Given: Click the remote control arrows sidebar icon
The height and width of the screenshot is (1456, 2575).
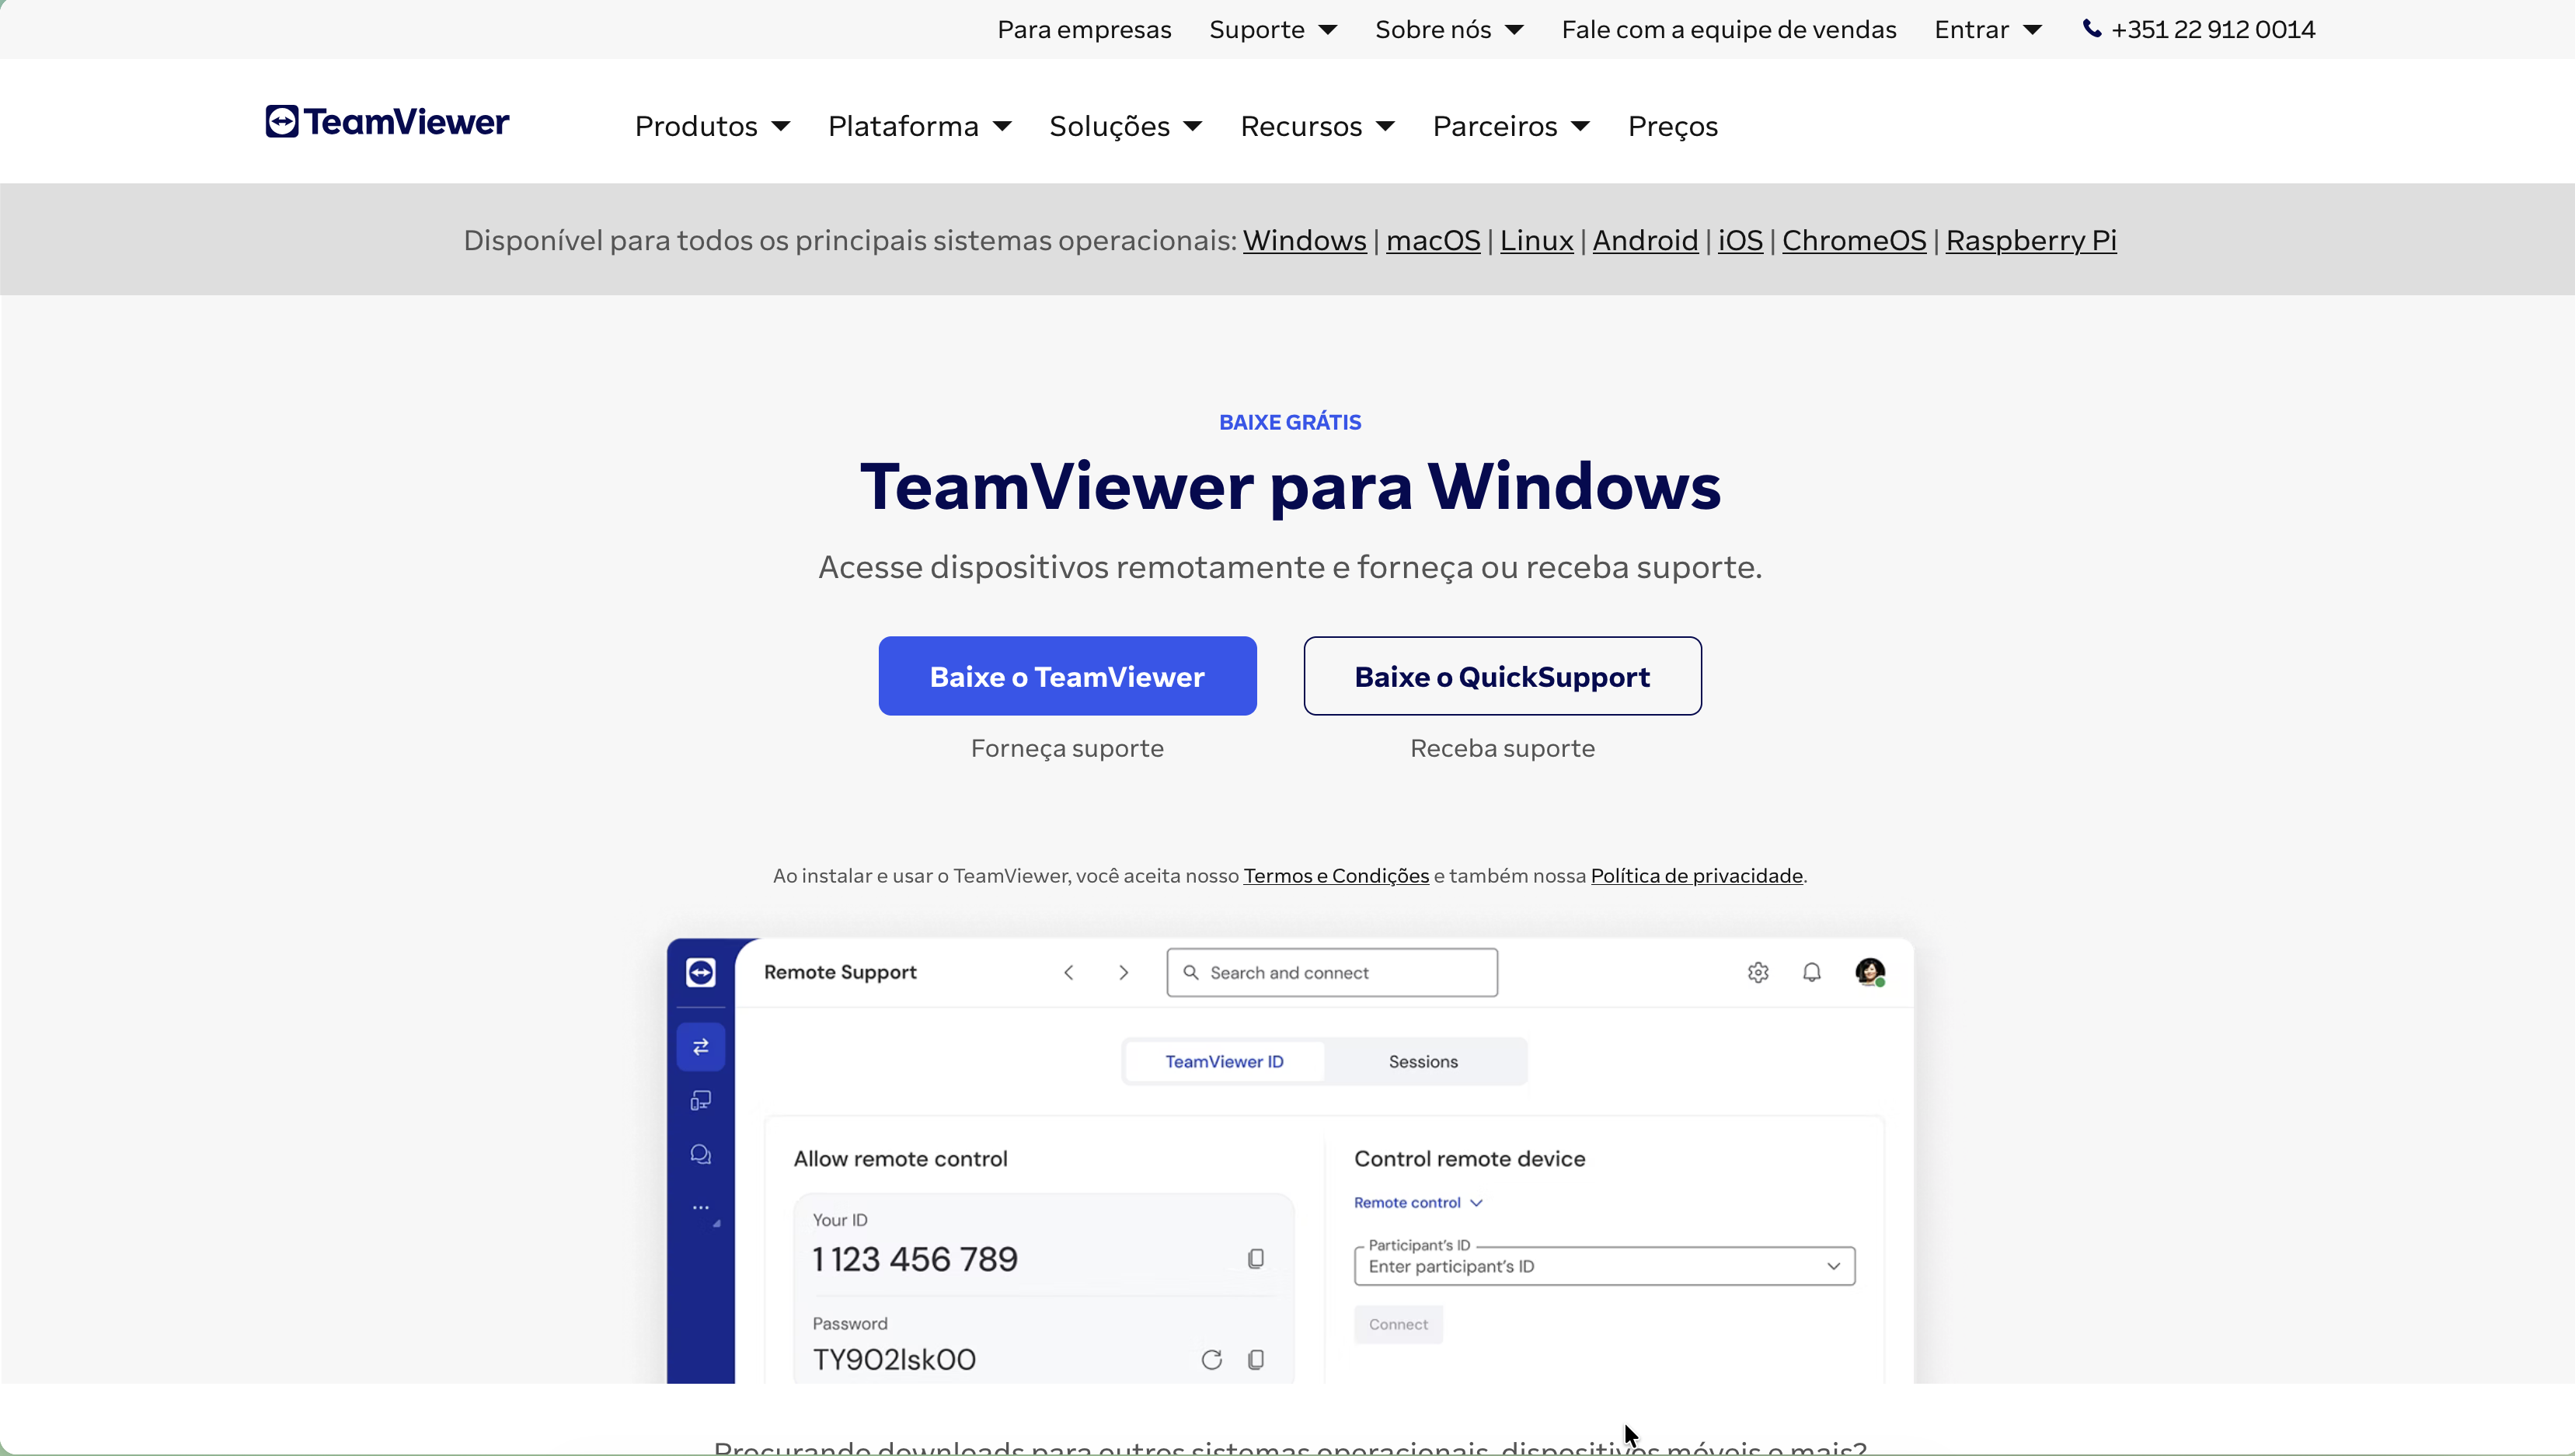Looking at the screenshot, I should [701, 1047].
